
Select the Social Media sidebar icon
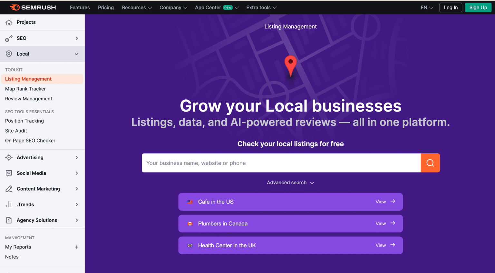coord(9,173)
